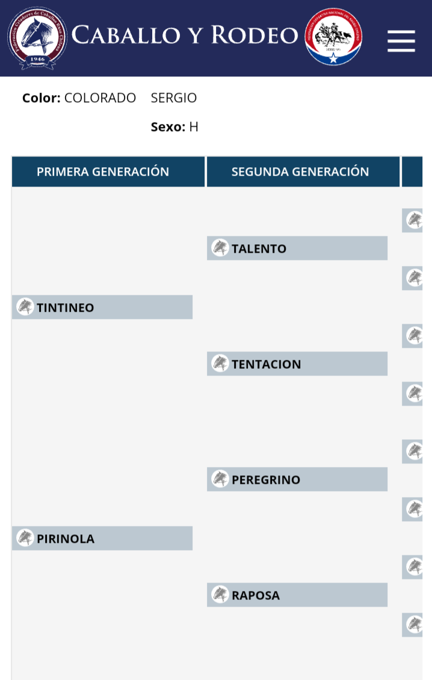
Task: Click the horse icon beside TINTINEO
Action: (25, 307)
